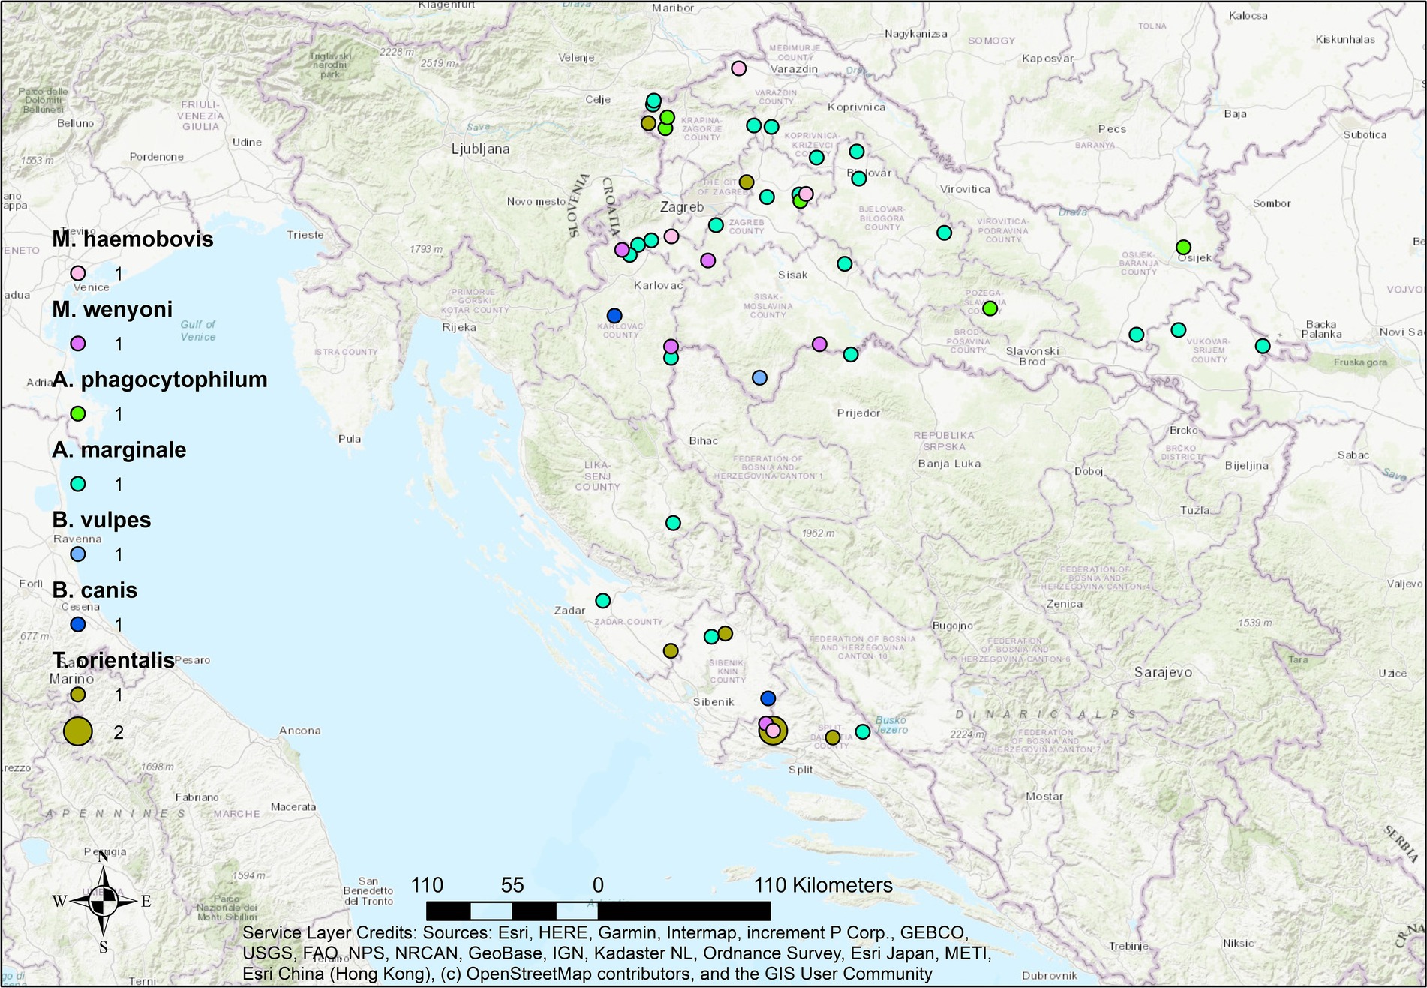The width and height of the screenshot is (1427, 988).
Task: Click the scale bar
Action: pyautogui.click(x=598, y=911)
